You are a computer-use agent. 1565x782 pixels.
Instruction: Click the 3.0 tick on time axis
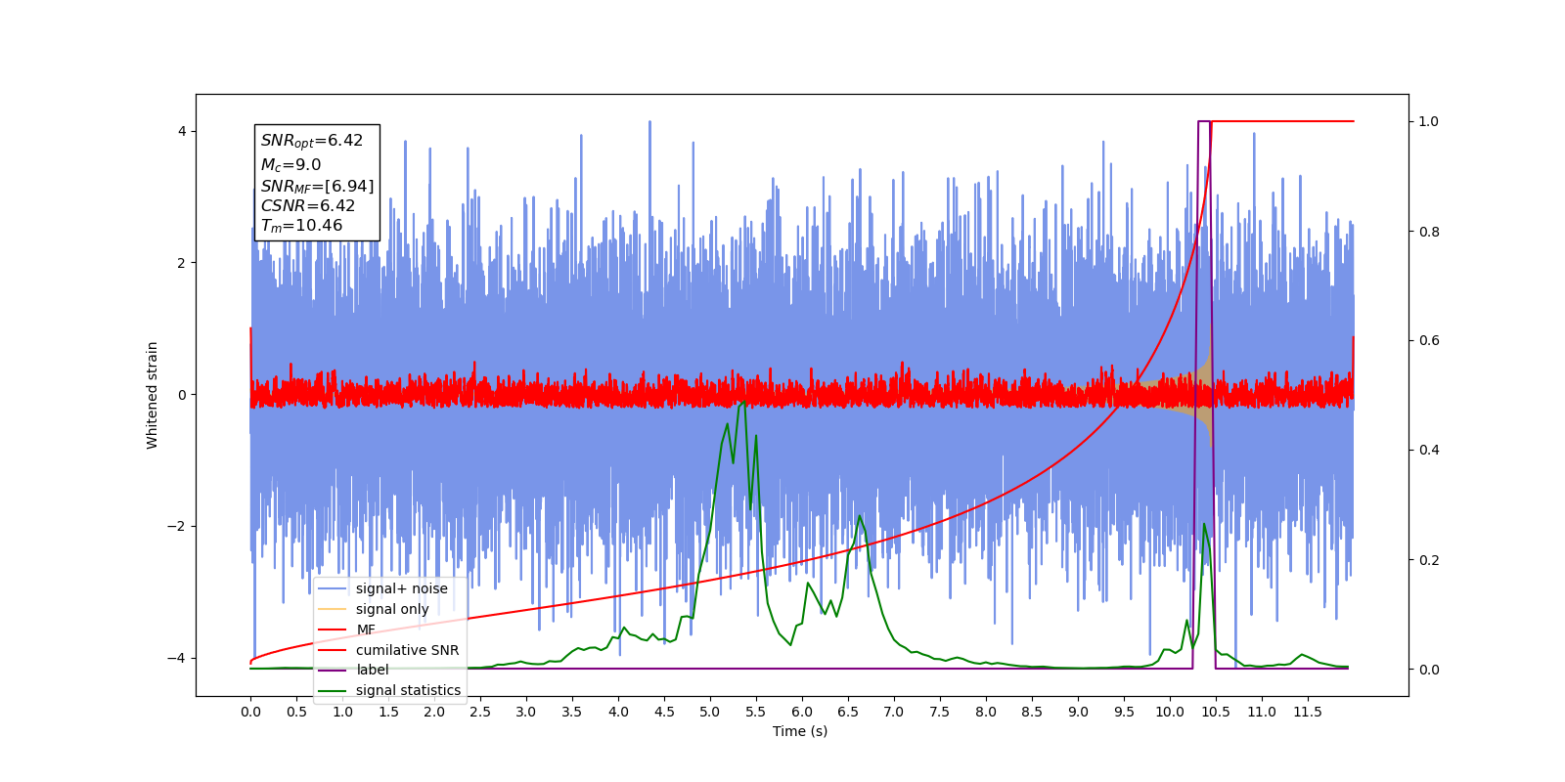point(526,712)
